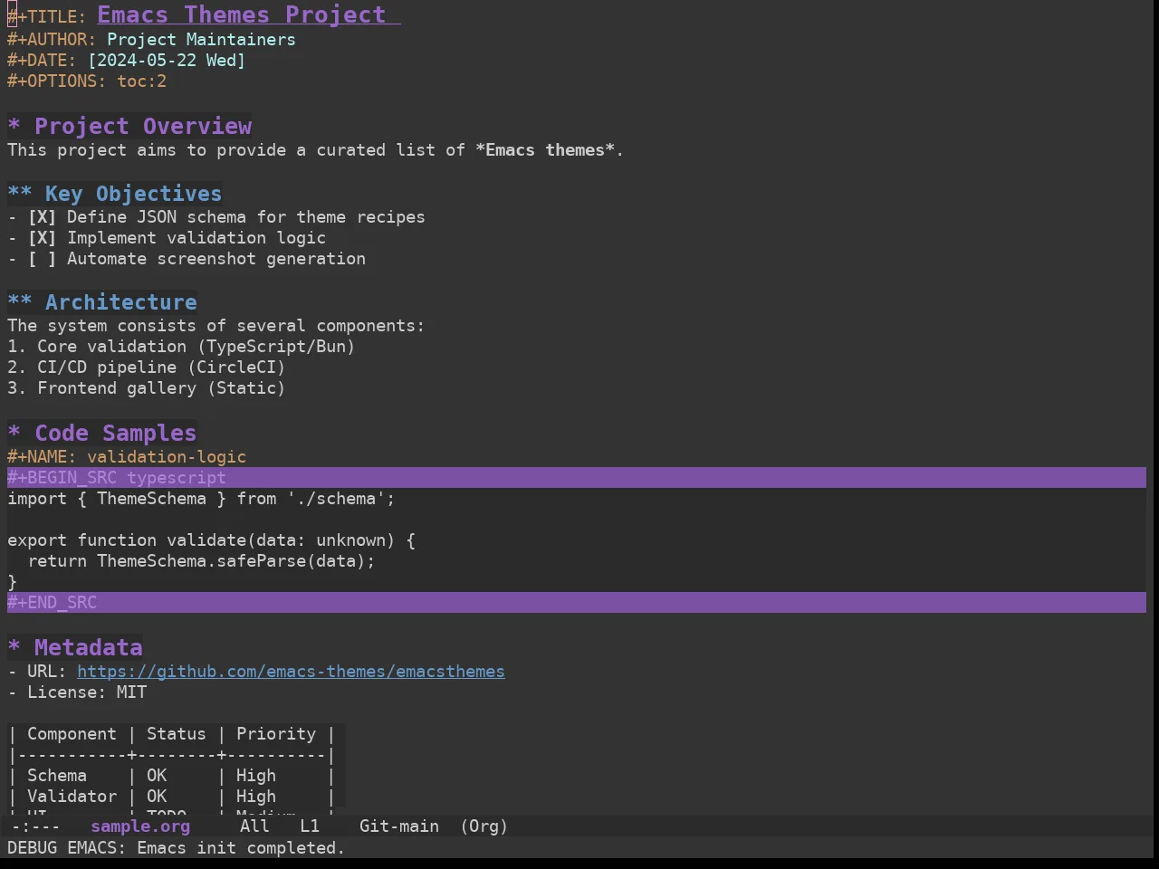
Task: Click the Project Maintainers author value
Action: [x=201, y=40]
